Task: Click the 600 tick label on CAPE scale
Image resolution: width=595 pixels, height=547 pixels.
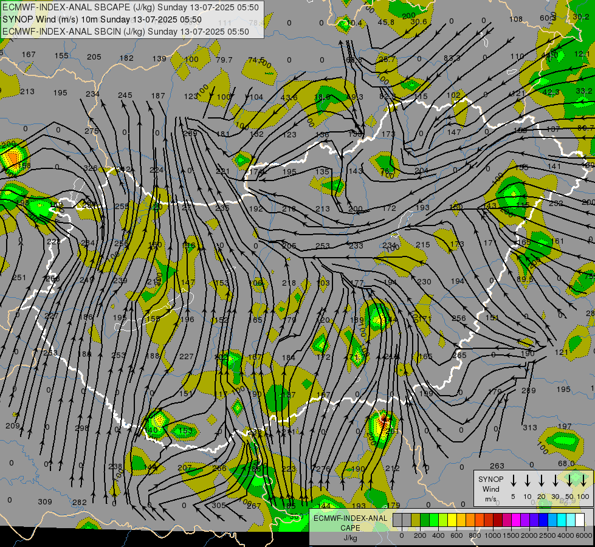Action: pos(456,535)
